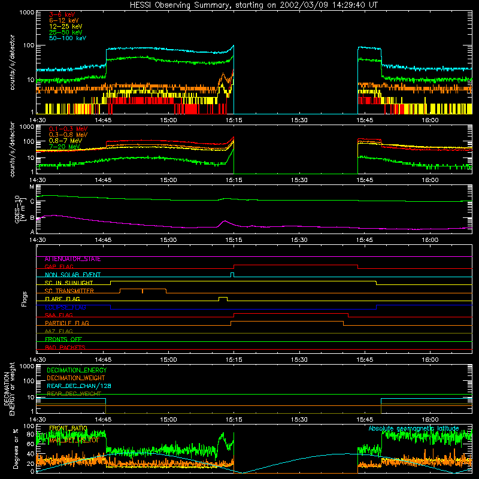The height and width of the screenshot is (479, 479).
Task: Click 'counts/s/detector' axis title of MeV panel
Action: click(12, 149)
